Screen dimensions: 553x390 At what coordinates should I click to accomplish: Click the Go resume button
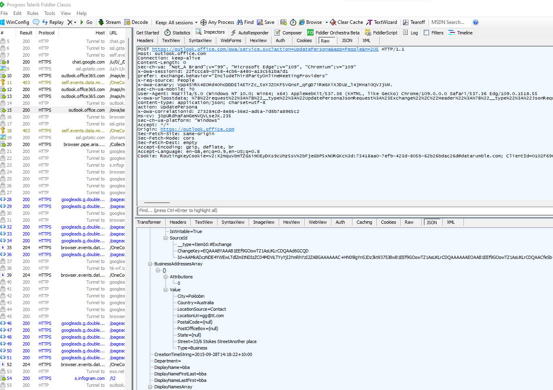pyautogui.click(x=86, y=22)
